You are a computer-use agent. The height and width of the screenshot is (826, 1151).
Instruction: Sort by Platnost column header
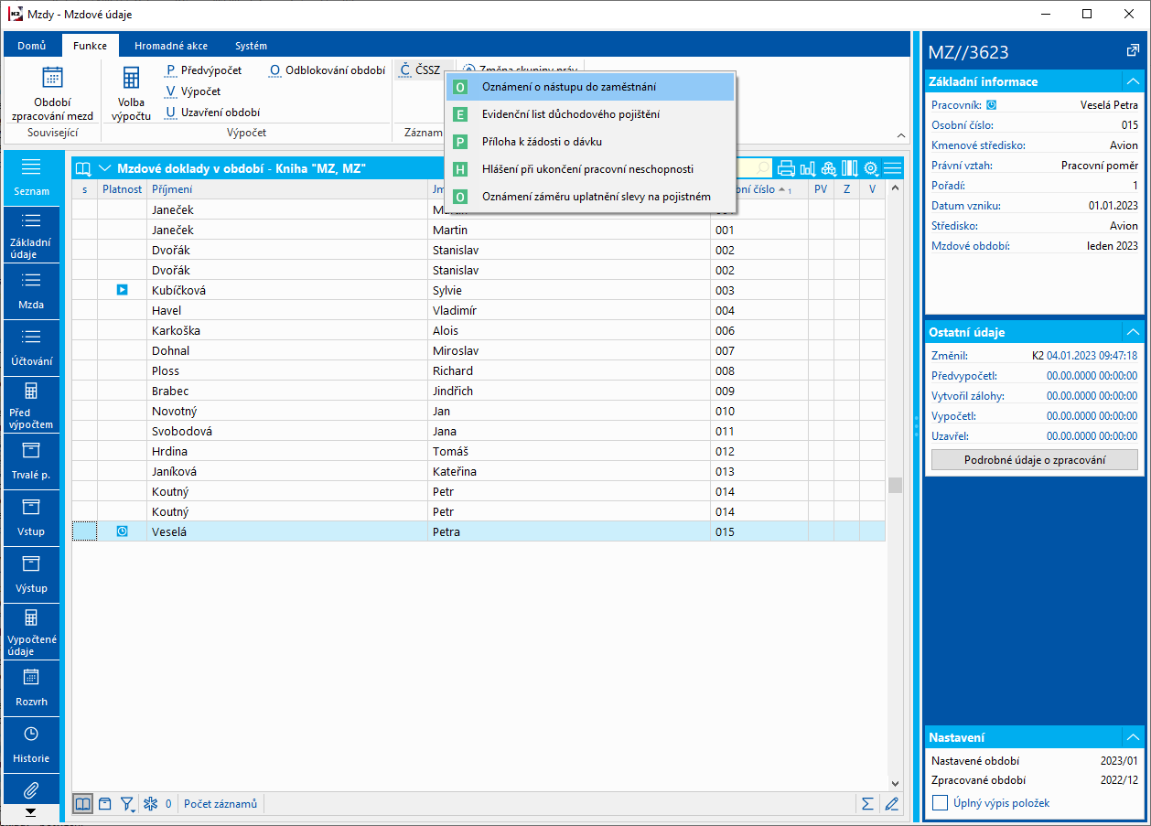tap(123, 189)
